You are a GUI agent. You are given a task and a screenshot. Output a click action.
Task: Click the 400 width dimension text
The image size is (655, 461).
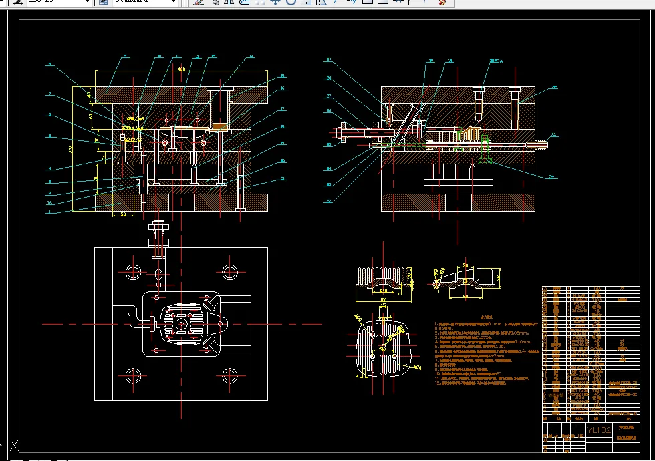tap(181, 69)
